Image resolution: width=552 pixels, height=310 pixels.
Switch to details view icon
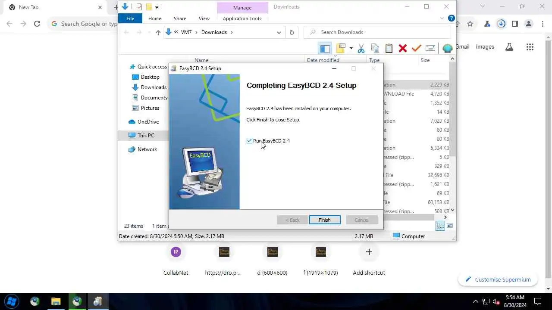[x=440, y=226]
